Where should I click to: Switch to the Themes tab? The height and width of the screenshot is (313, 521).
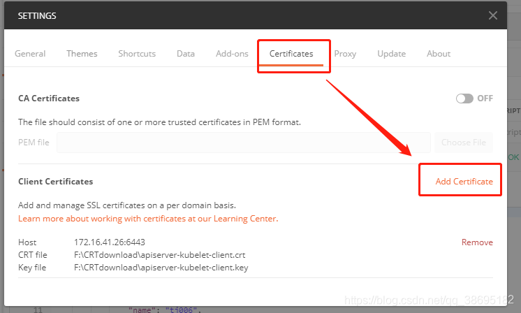[82, 54]
